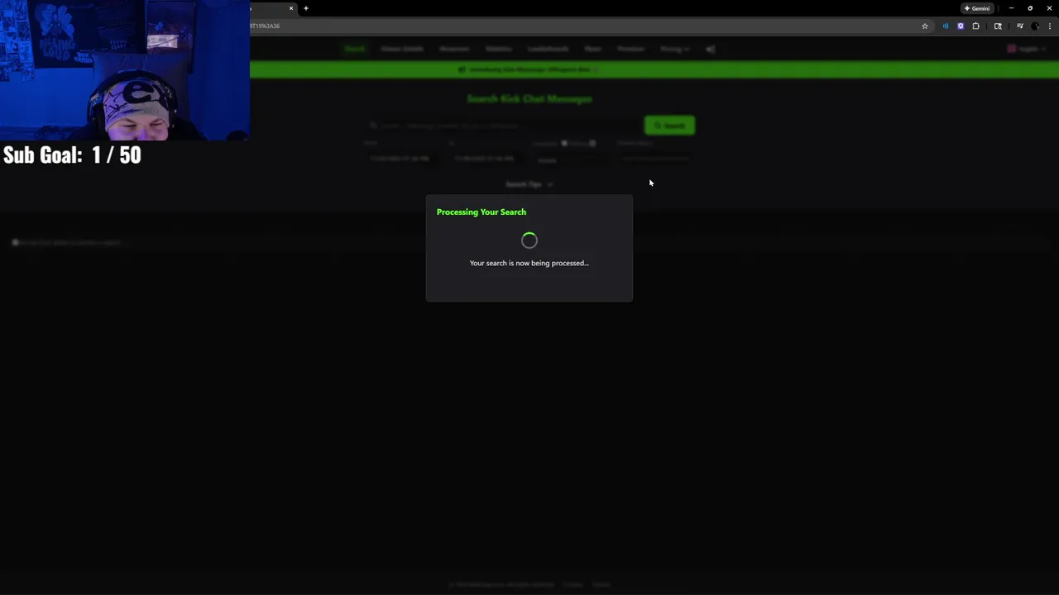Expand the Search Tips section
The height and width of the screenshot is (595, 1059).
[529, 184]
